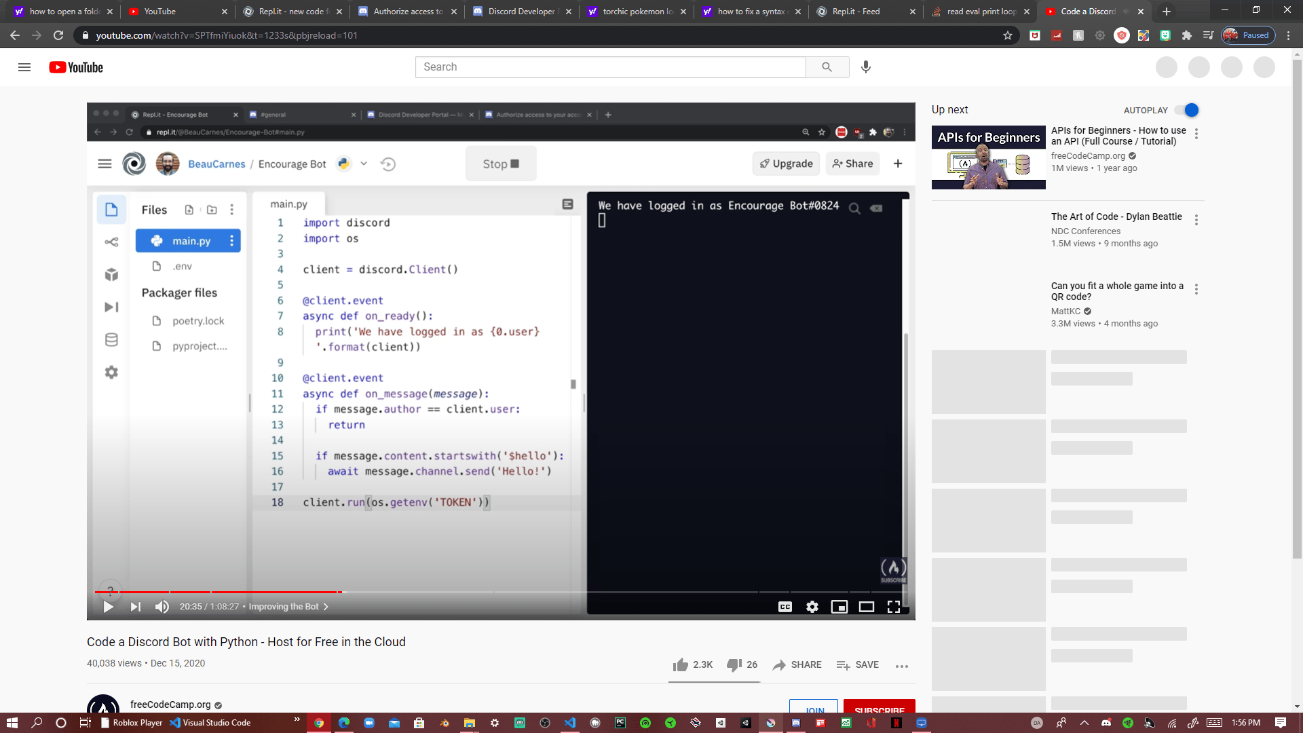Open the Windows Start menu
This screenshot has width=1303, height=733.
point(12,723)
